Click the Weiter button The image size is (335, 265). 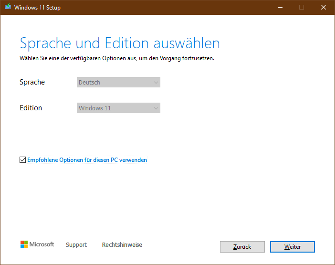pyautogui.click(x=292, y=247)
